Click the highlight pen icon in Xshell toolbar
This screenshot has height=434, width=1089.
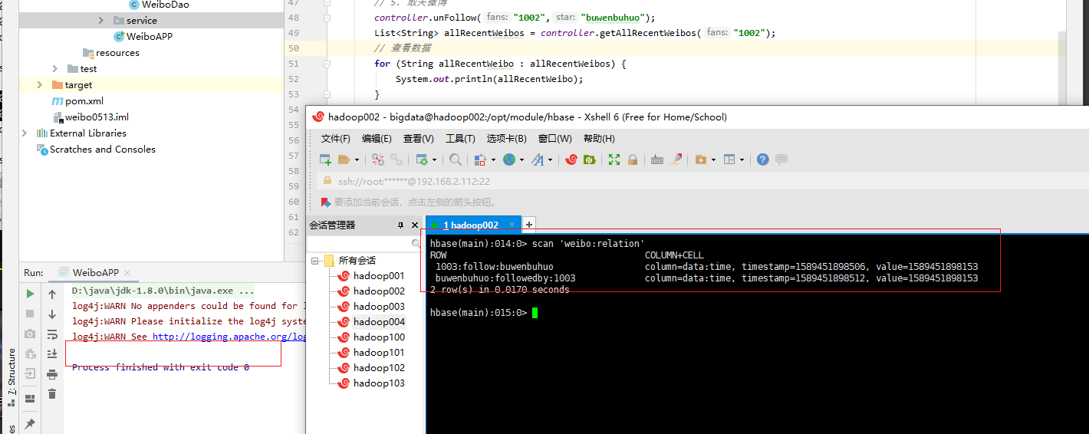coord(676,159)
